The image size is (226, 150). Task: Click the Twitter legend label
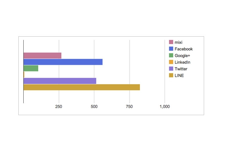[181, 69]
